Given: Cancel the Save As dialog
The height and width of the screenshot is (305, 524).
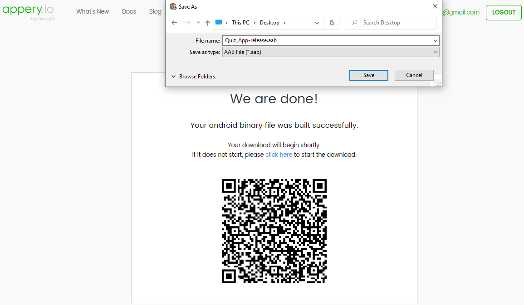Looking at the screenshot, I should coord(414,75).
